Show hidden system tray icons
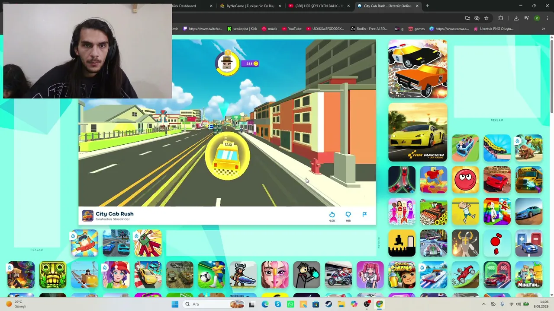 tap(484, 304)
